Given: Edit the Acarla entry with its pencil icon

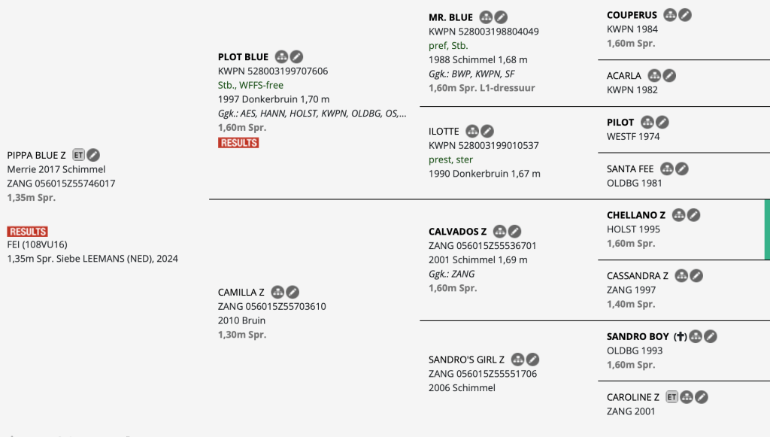Looking at the screenshot, I should coord(669,76).
